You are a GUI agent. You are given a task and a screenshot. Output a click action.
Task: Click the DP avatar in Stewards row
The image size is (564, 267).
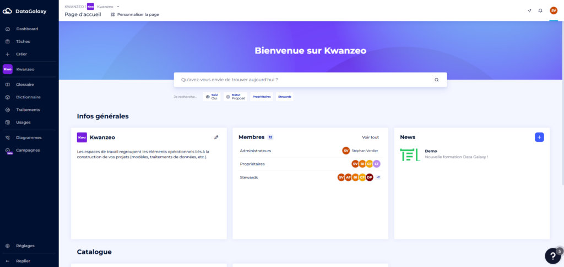(370, 177)
